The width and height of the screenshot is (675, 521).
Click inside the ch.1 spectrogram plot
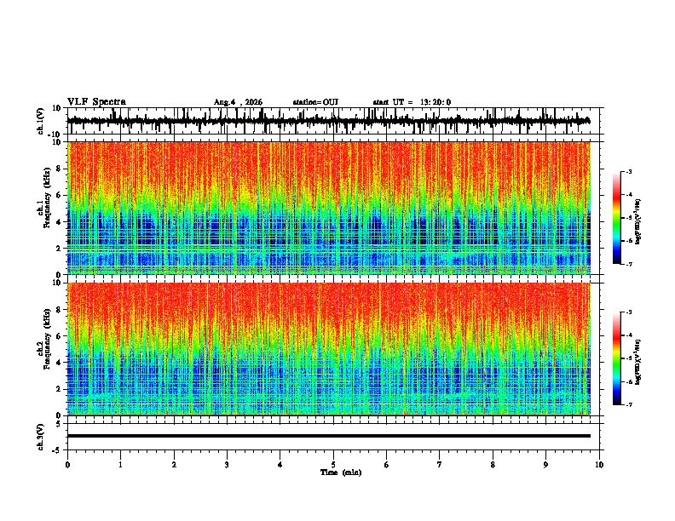click(329, 208)
